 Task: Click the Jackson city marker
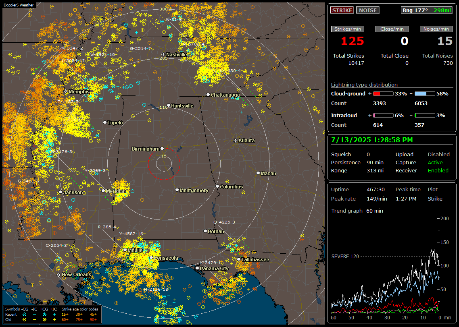(x=61, y=192)
